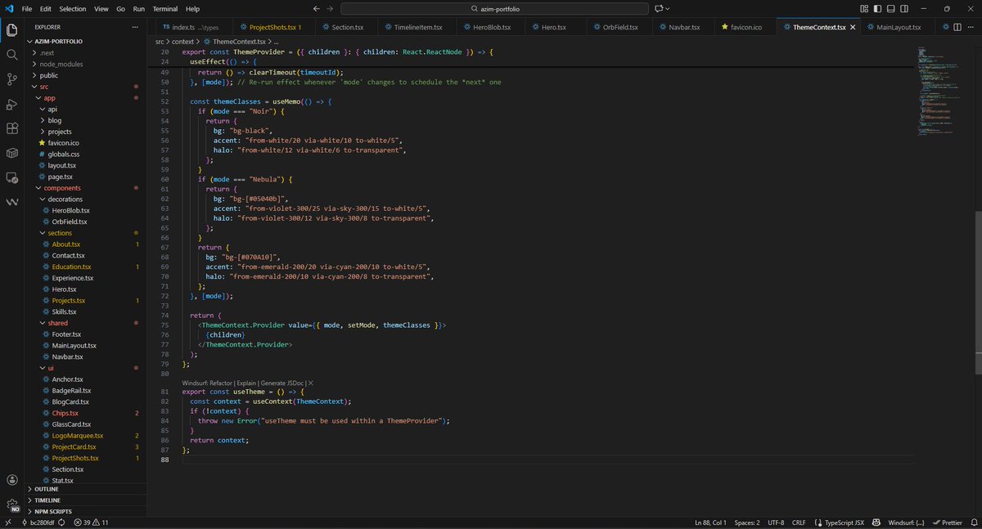Expand the OUTLINE section

pyautogui.click(x=47, y=489)
